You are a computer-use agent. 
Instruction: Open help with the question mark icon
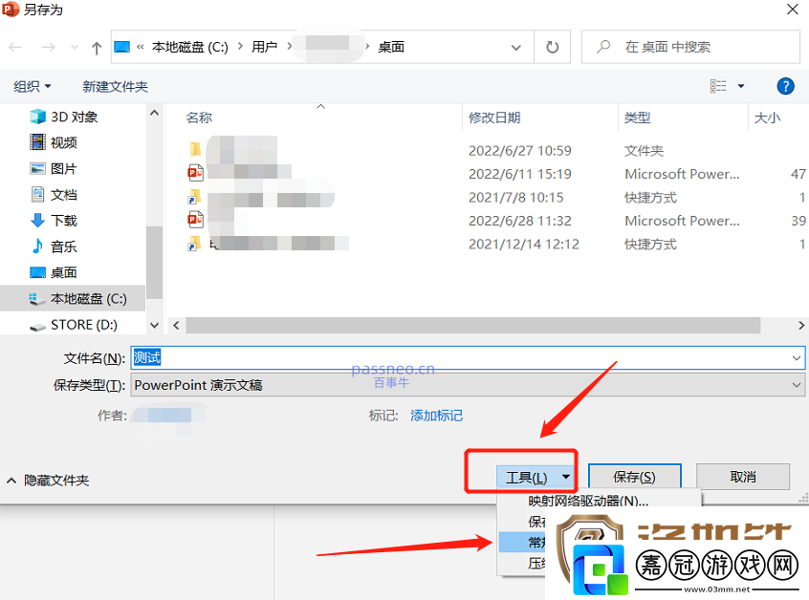(785, 86)
